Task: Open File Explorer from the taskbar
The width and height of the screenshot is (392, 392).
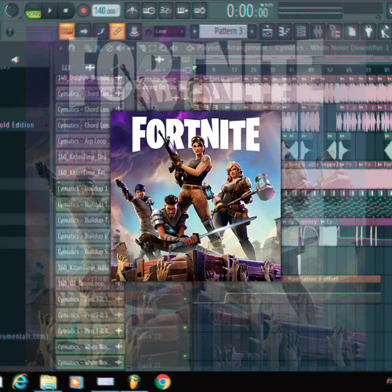Action: [x=48, y=382]
